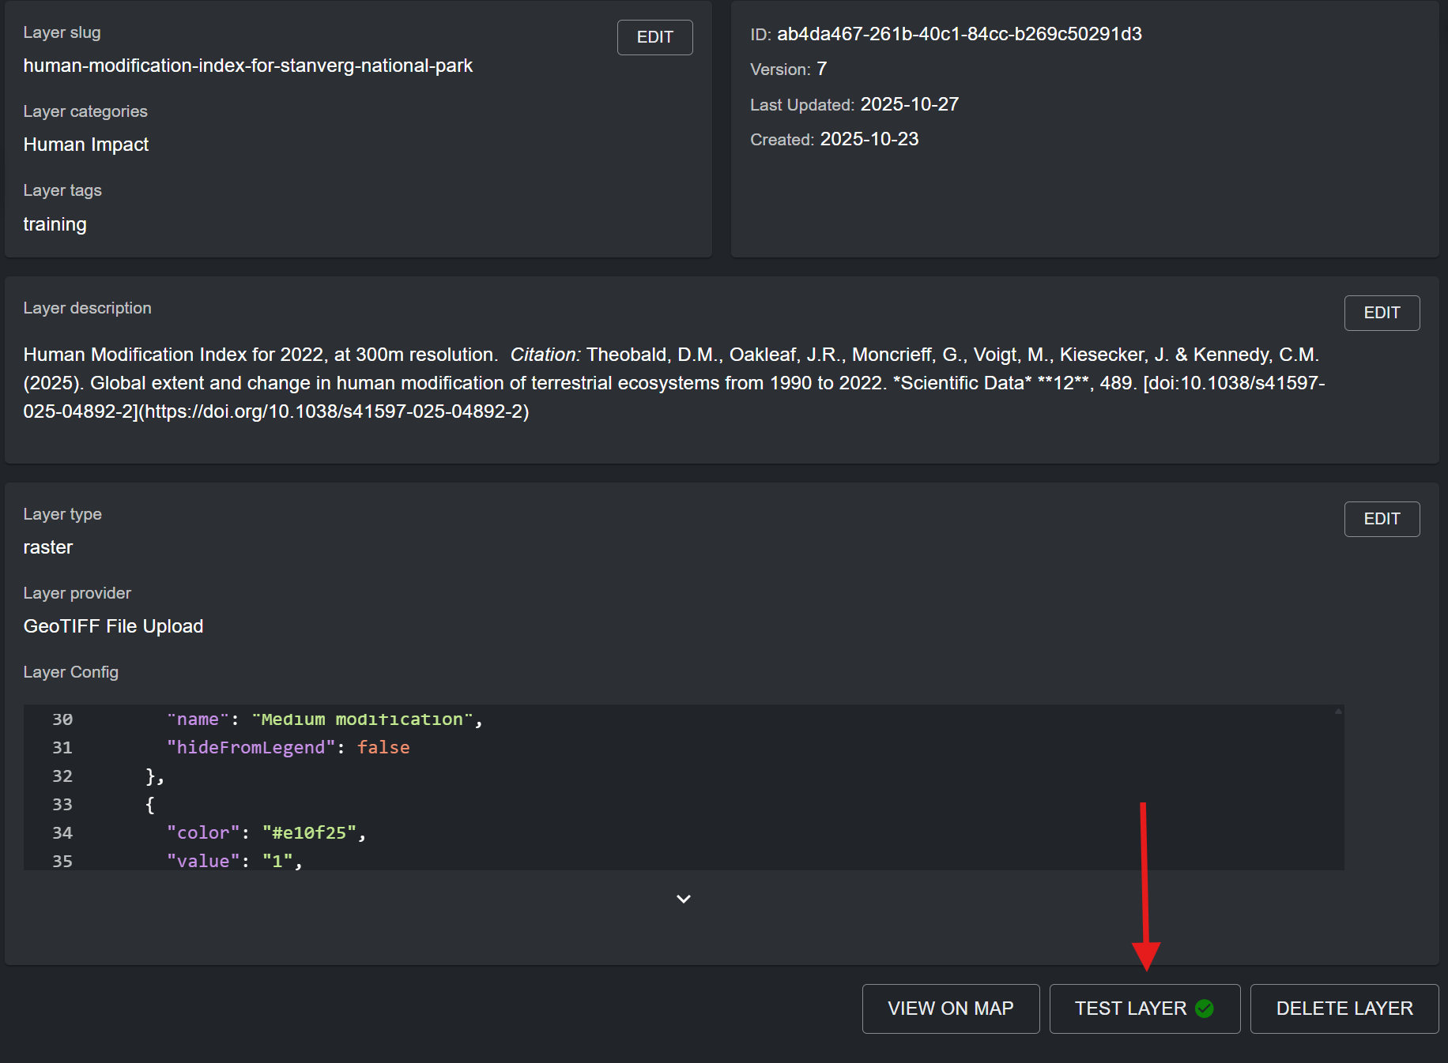Click the hideFromLegend false value
1448x1063 pixels.
[383, 747]
